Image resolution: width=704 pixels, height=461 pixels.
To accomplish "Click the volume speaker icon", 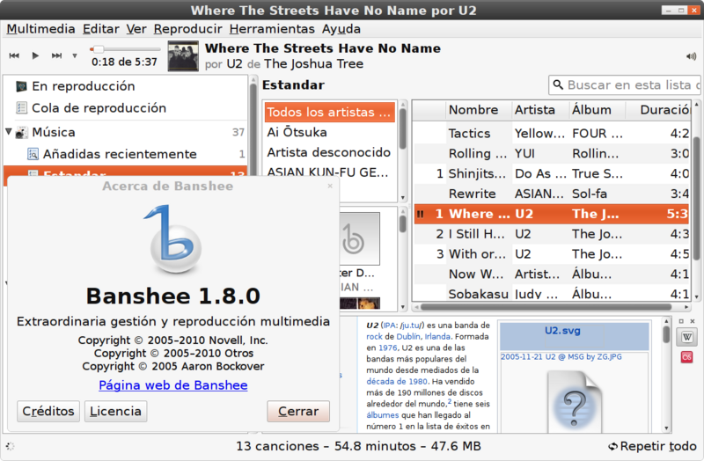I will (690, 56).
